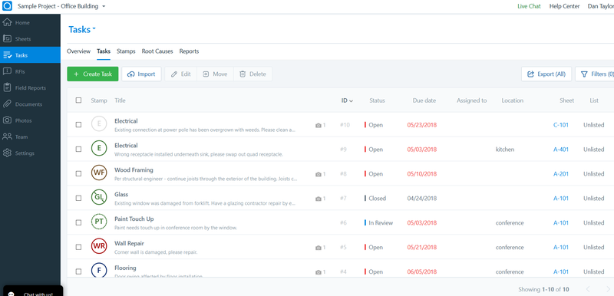Open Photos in the sidebar

(x=30, y=121)
